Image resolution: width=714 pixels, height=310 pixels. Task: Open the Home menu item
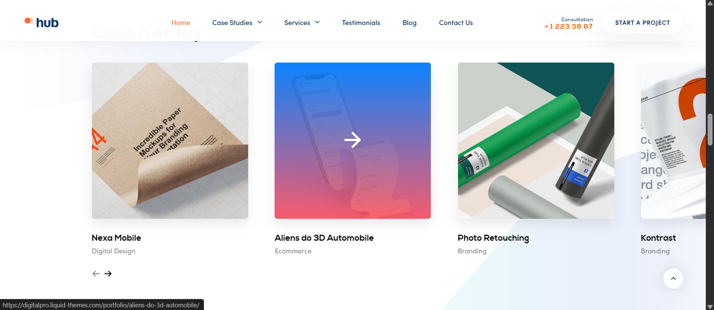pos(181,23)
